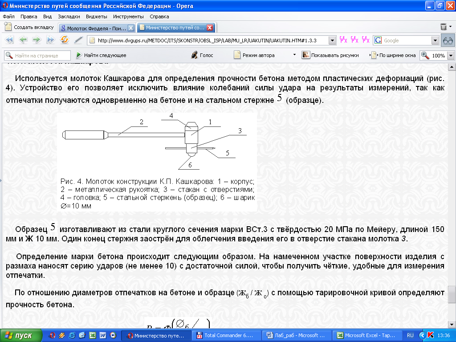Click the Google search engine icon

pyautogui.click(x=378, y=41)
